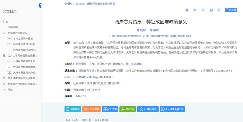Select 二、两岸芯片贸易现状 in contents
The image size is (243, 122).
click(x=15, y=33)
